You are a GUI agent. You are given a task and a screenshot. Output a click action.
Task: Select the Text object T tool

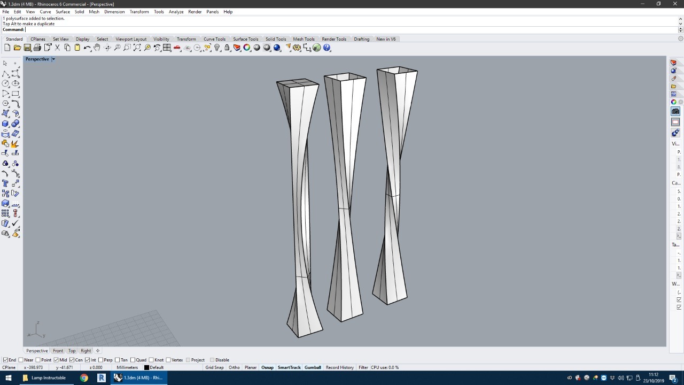pos(5,183)
